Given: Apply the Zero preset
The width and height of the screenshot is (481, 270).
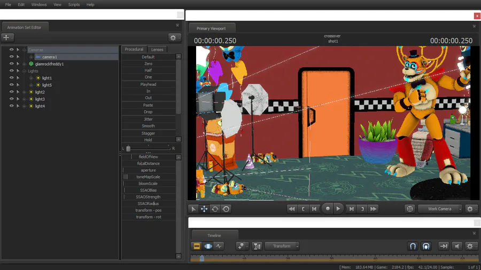Looking at the screenshot, I should click(x=148, y=63).
